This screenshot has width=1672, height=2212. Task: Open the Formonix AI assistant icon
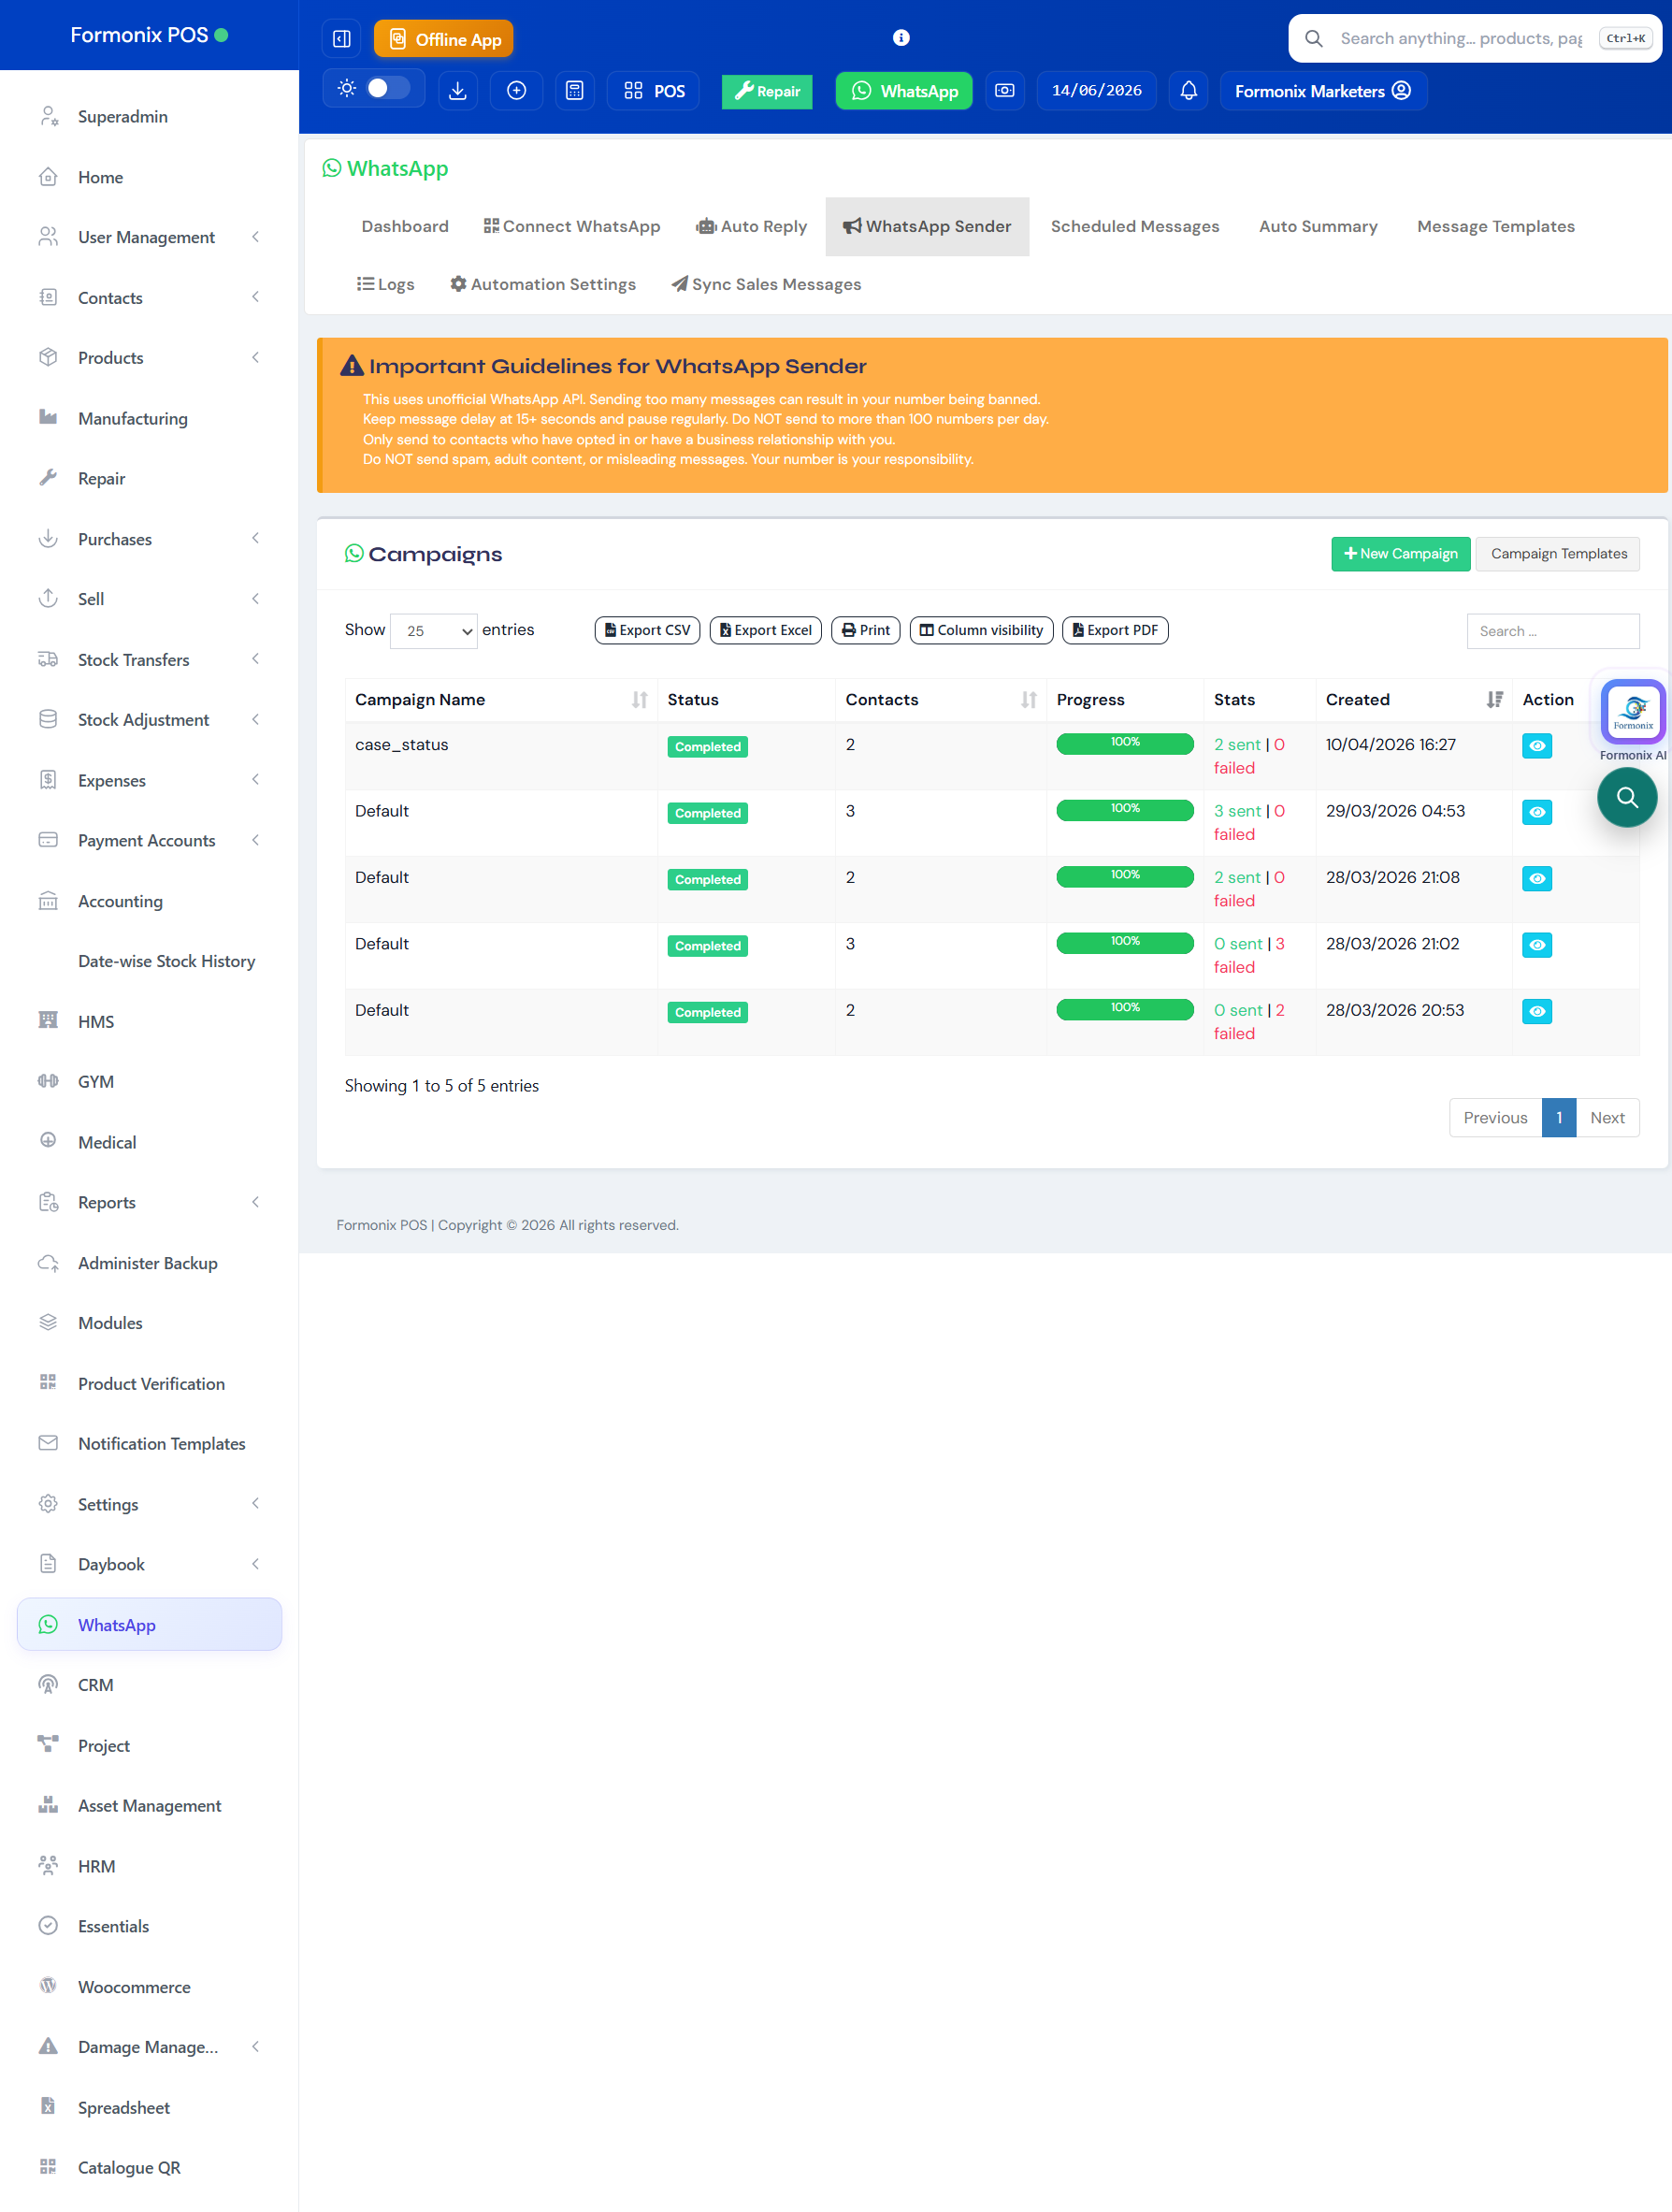click(1633, 712)
